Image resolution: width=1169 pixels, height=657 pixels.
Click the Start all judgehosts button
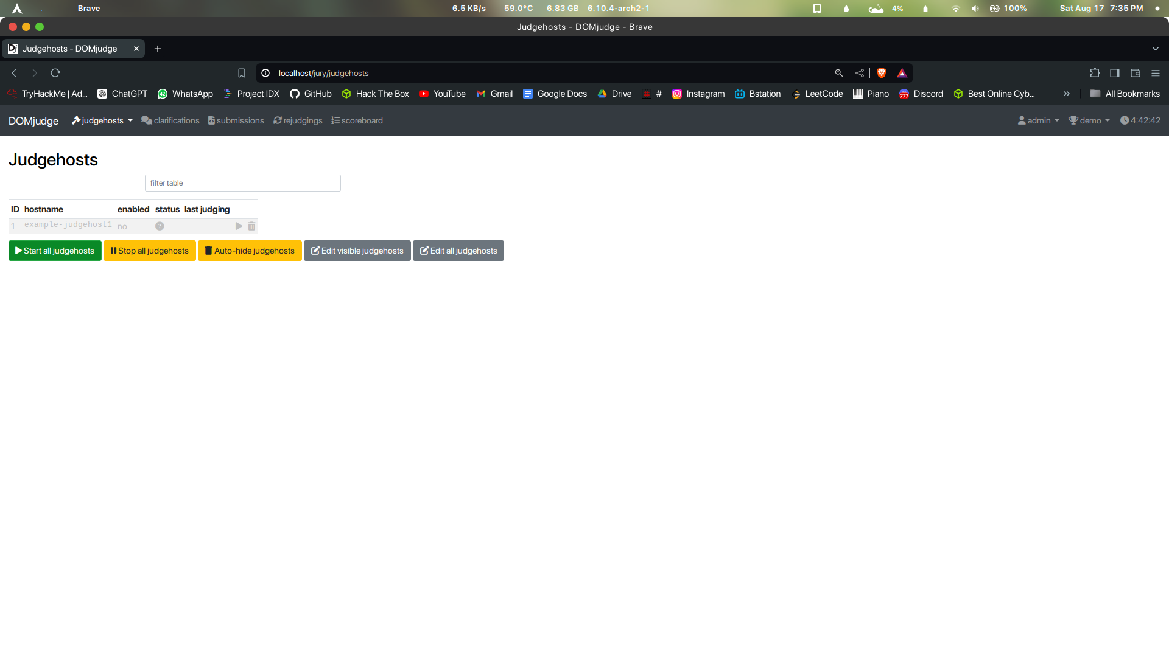pos(54,249)
